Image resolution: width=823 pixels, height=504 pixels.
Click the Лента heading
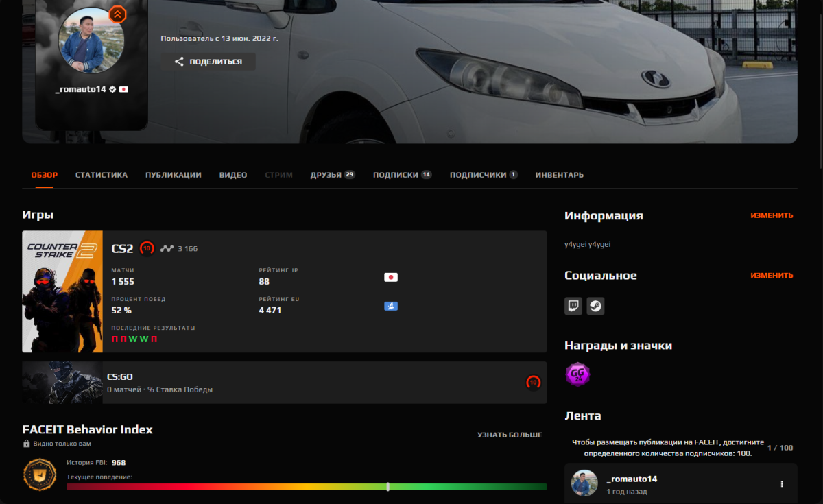coord(583,416)
